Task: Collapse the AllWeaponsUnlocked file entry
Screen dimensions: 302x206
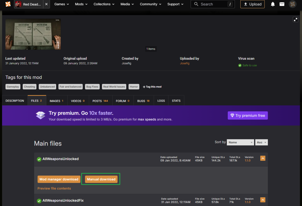Action: 263,158
